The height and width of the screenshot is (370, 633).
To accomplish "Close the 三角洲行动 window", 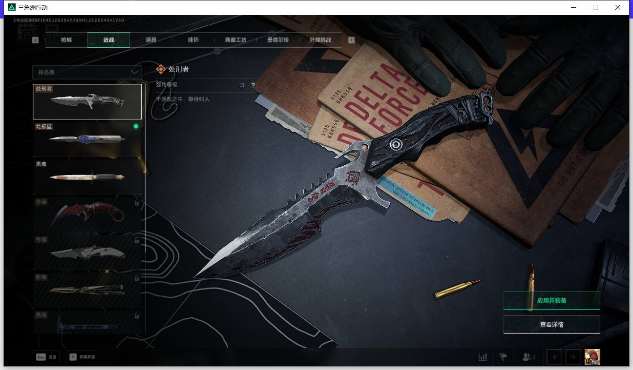I will tap(618, 7).
